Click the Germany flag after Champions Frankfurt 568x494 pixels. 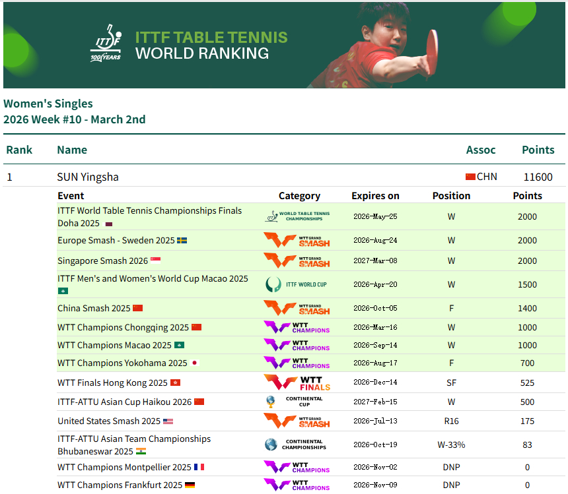click(190, 485)
